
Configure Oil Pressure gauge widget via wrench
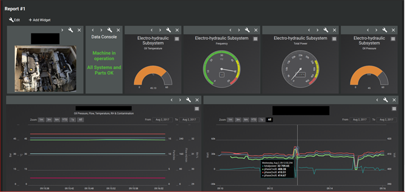click(x=385, y=30)
